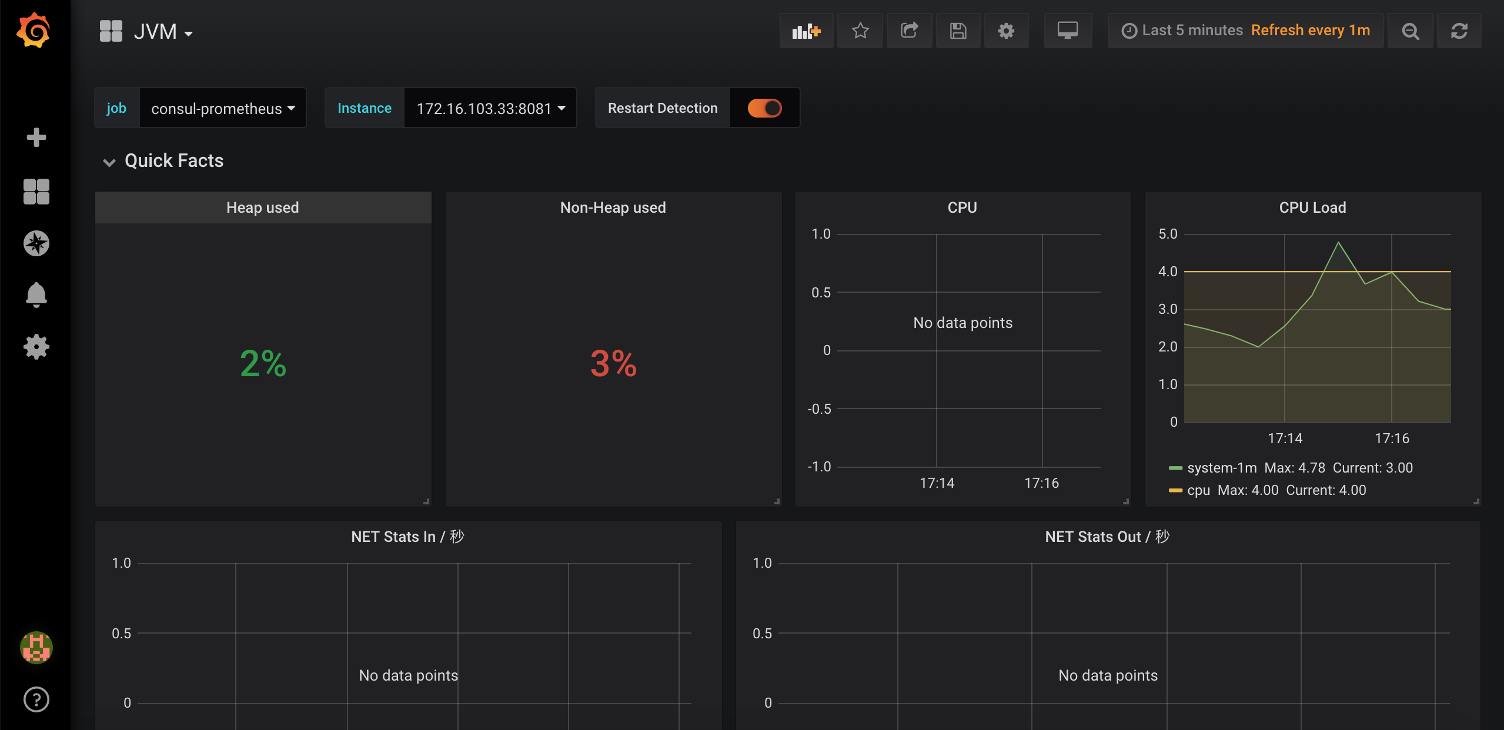Screen dimensions: 1504x730
Task: Click the green system-1m legend color swatch
Action: click(1175, 468)
